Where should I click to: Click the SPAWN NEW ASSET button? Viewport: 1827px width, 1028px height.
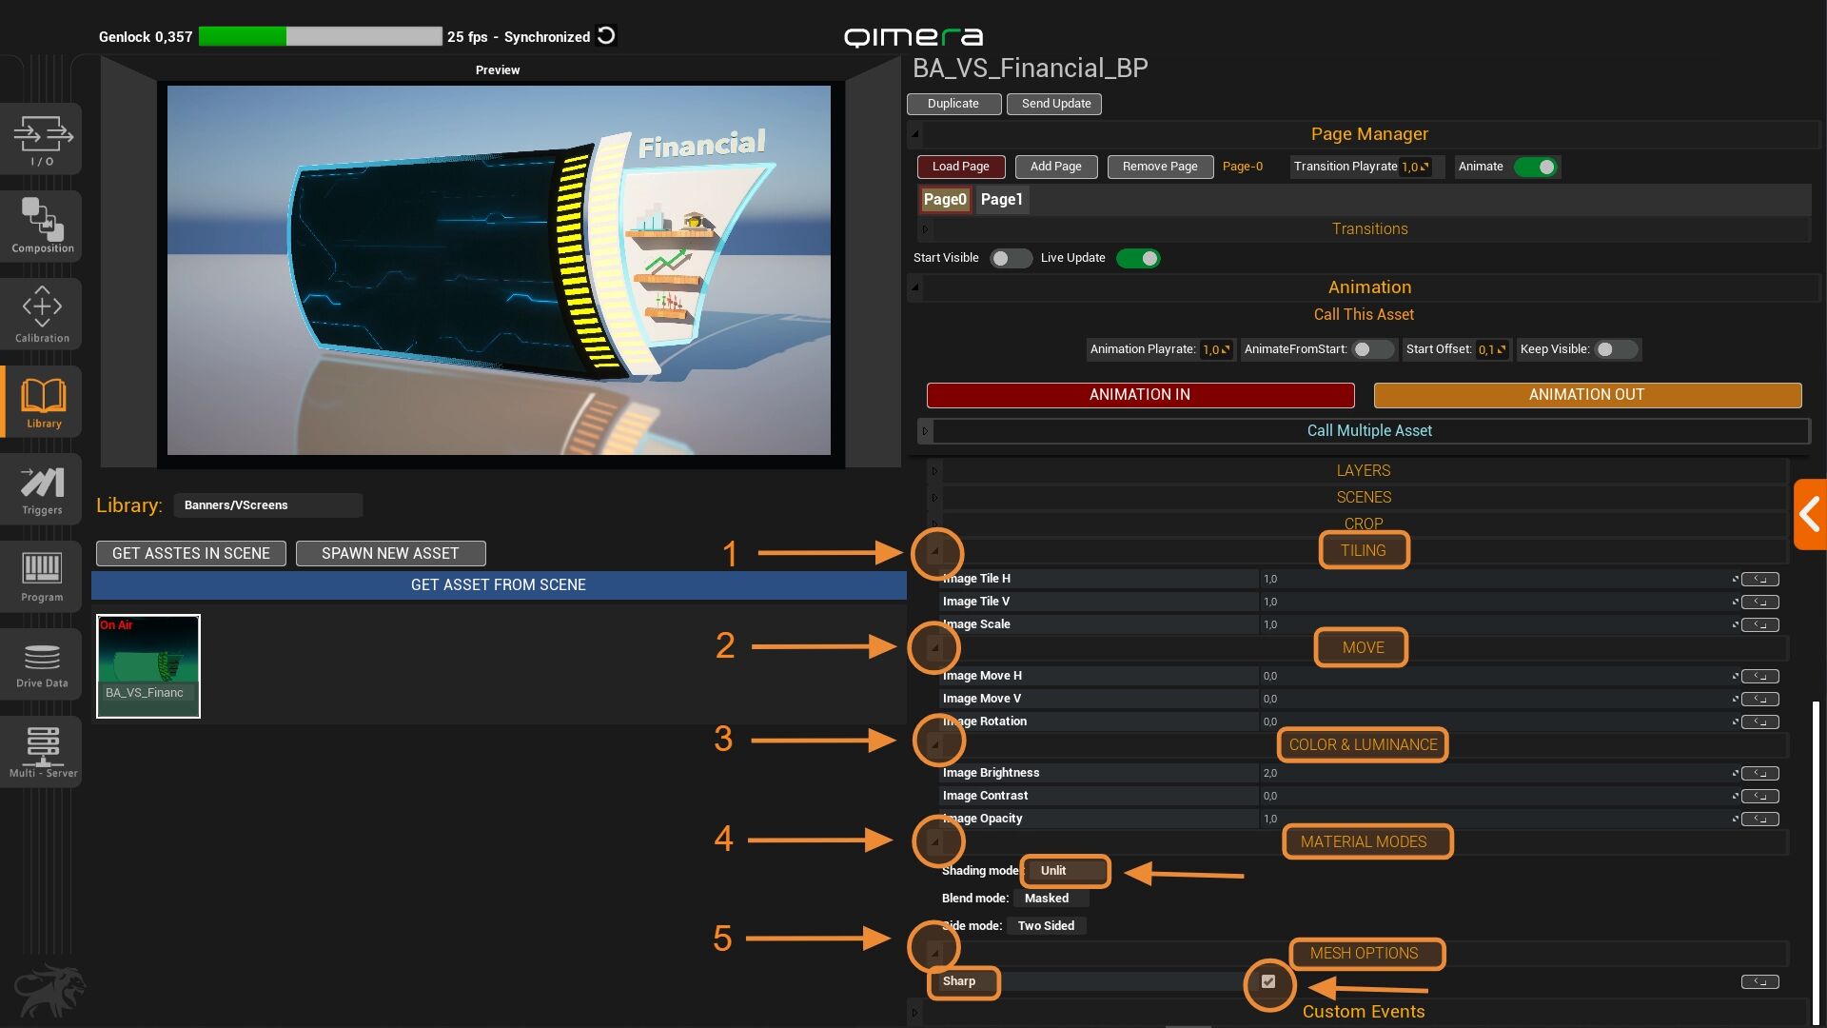[x=390, y=553]
